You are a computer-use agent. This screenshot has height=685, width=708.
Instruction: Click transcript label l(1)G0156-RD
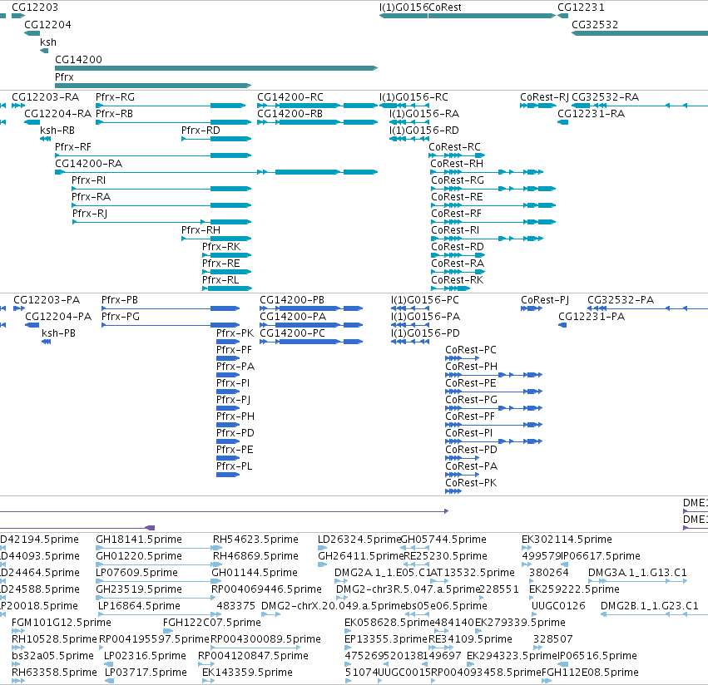pyautogui.click(x=424, y=131)
